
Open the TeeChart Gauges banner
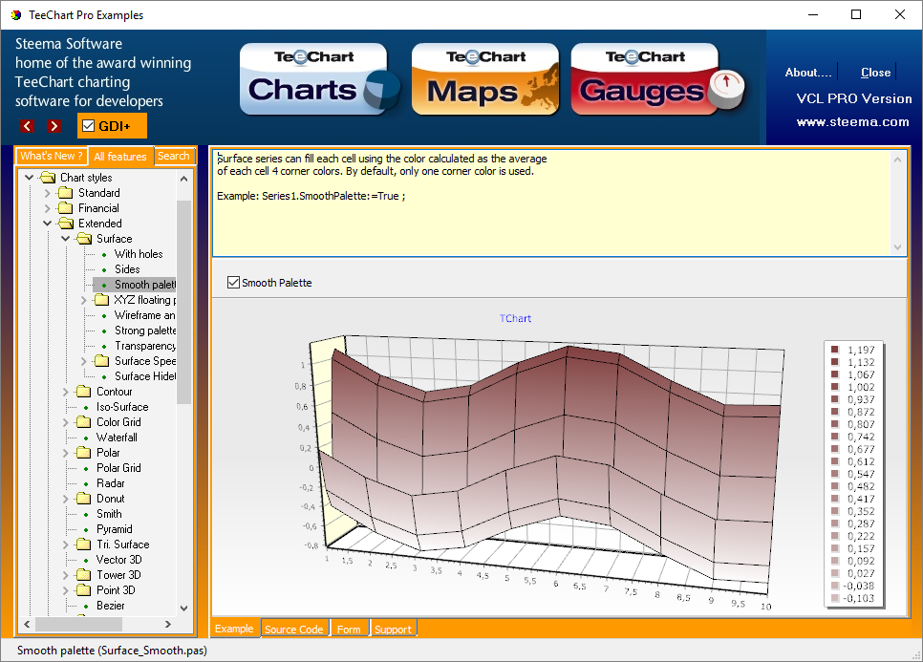657,79
